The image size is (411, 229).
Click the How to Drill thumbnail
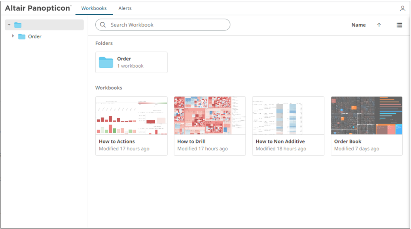click(210, 116)
